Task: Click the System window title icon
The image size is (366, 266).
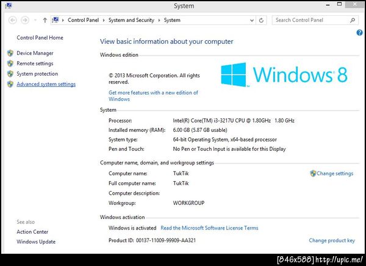Action: click(9, 5)
